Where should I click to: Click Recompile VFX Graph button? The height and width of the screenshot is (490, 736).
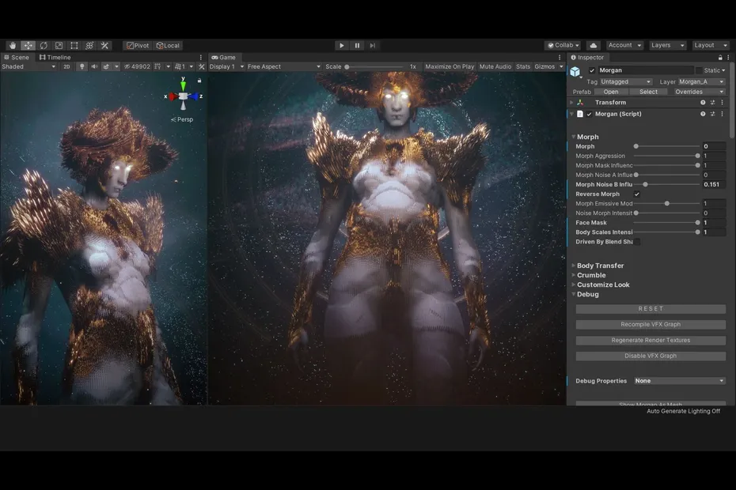coord(651,325)
